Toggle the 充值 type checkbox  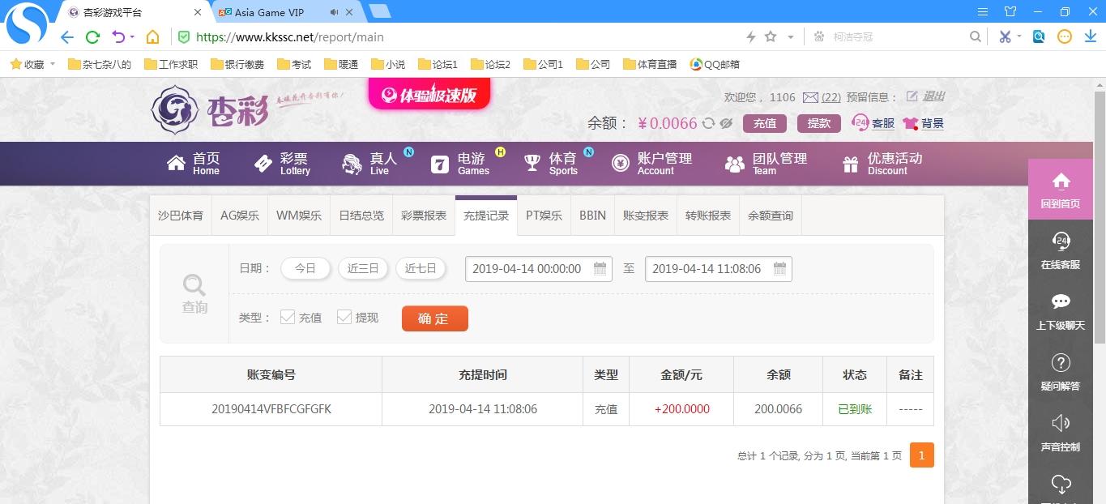coord(288,317)
